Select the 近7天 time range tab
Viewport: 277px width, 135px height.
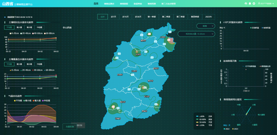pos(113,17)
